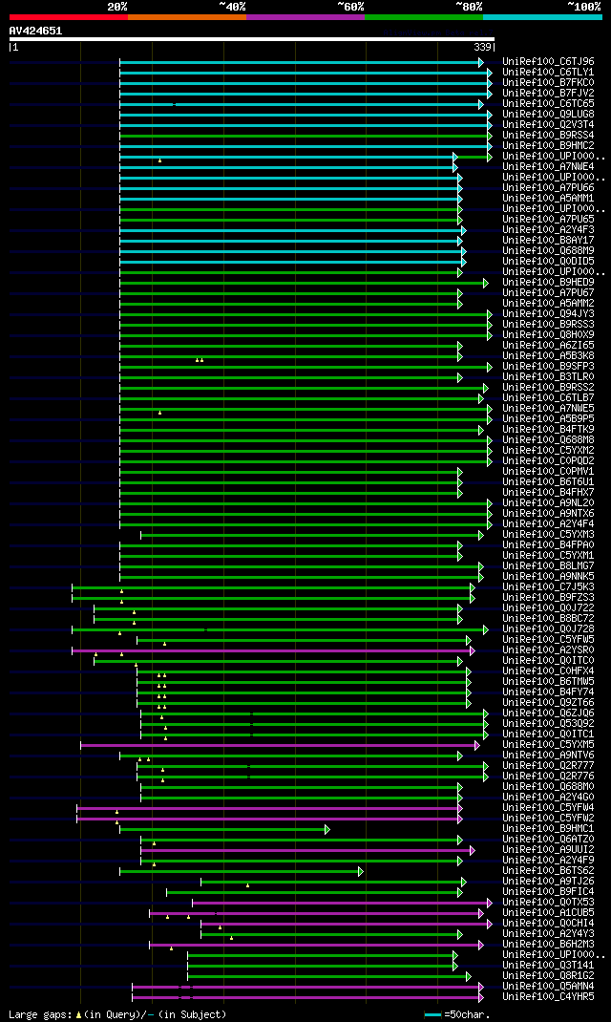Viewport: 611px width, 1022px height.
Task: Select the UniRef100_A7PU66 label
Action: pyautogui.click(x=548, y=188)
